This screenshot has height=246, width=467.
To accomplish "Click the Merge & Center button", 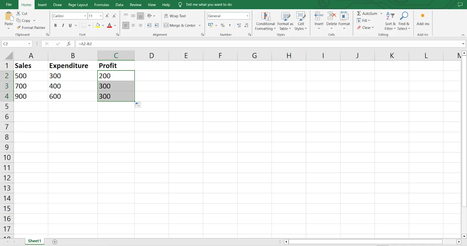I will point(180,25).
